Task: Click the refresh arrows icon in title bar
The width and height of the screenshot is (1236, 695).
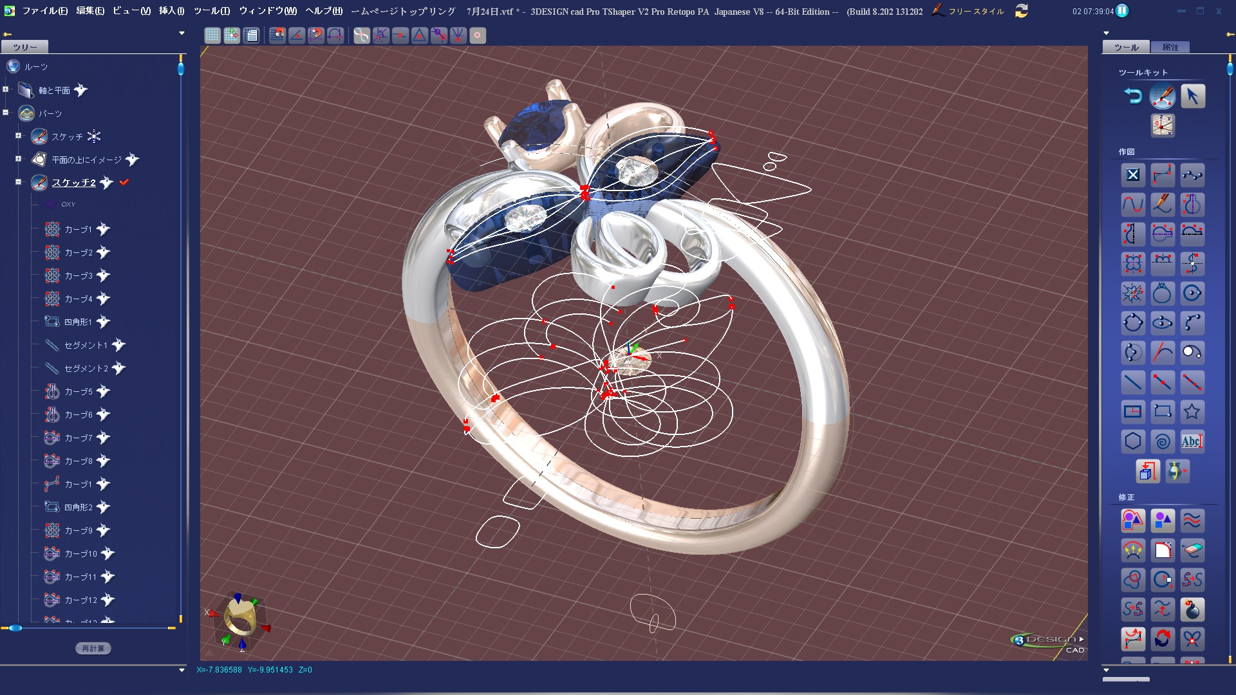Action: click(1022, 11)
